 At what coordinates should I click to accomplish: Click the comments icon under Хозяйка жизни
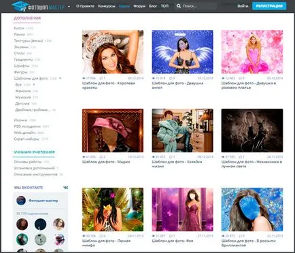171,157
